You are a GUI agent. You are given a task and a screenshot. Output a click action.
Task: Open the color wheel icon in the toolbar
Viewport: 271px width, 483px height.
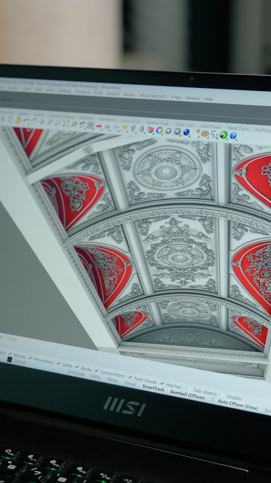(x=159, y=130)
